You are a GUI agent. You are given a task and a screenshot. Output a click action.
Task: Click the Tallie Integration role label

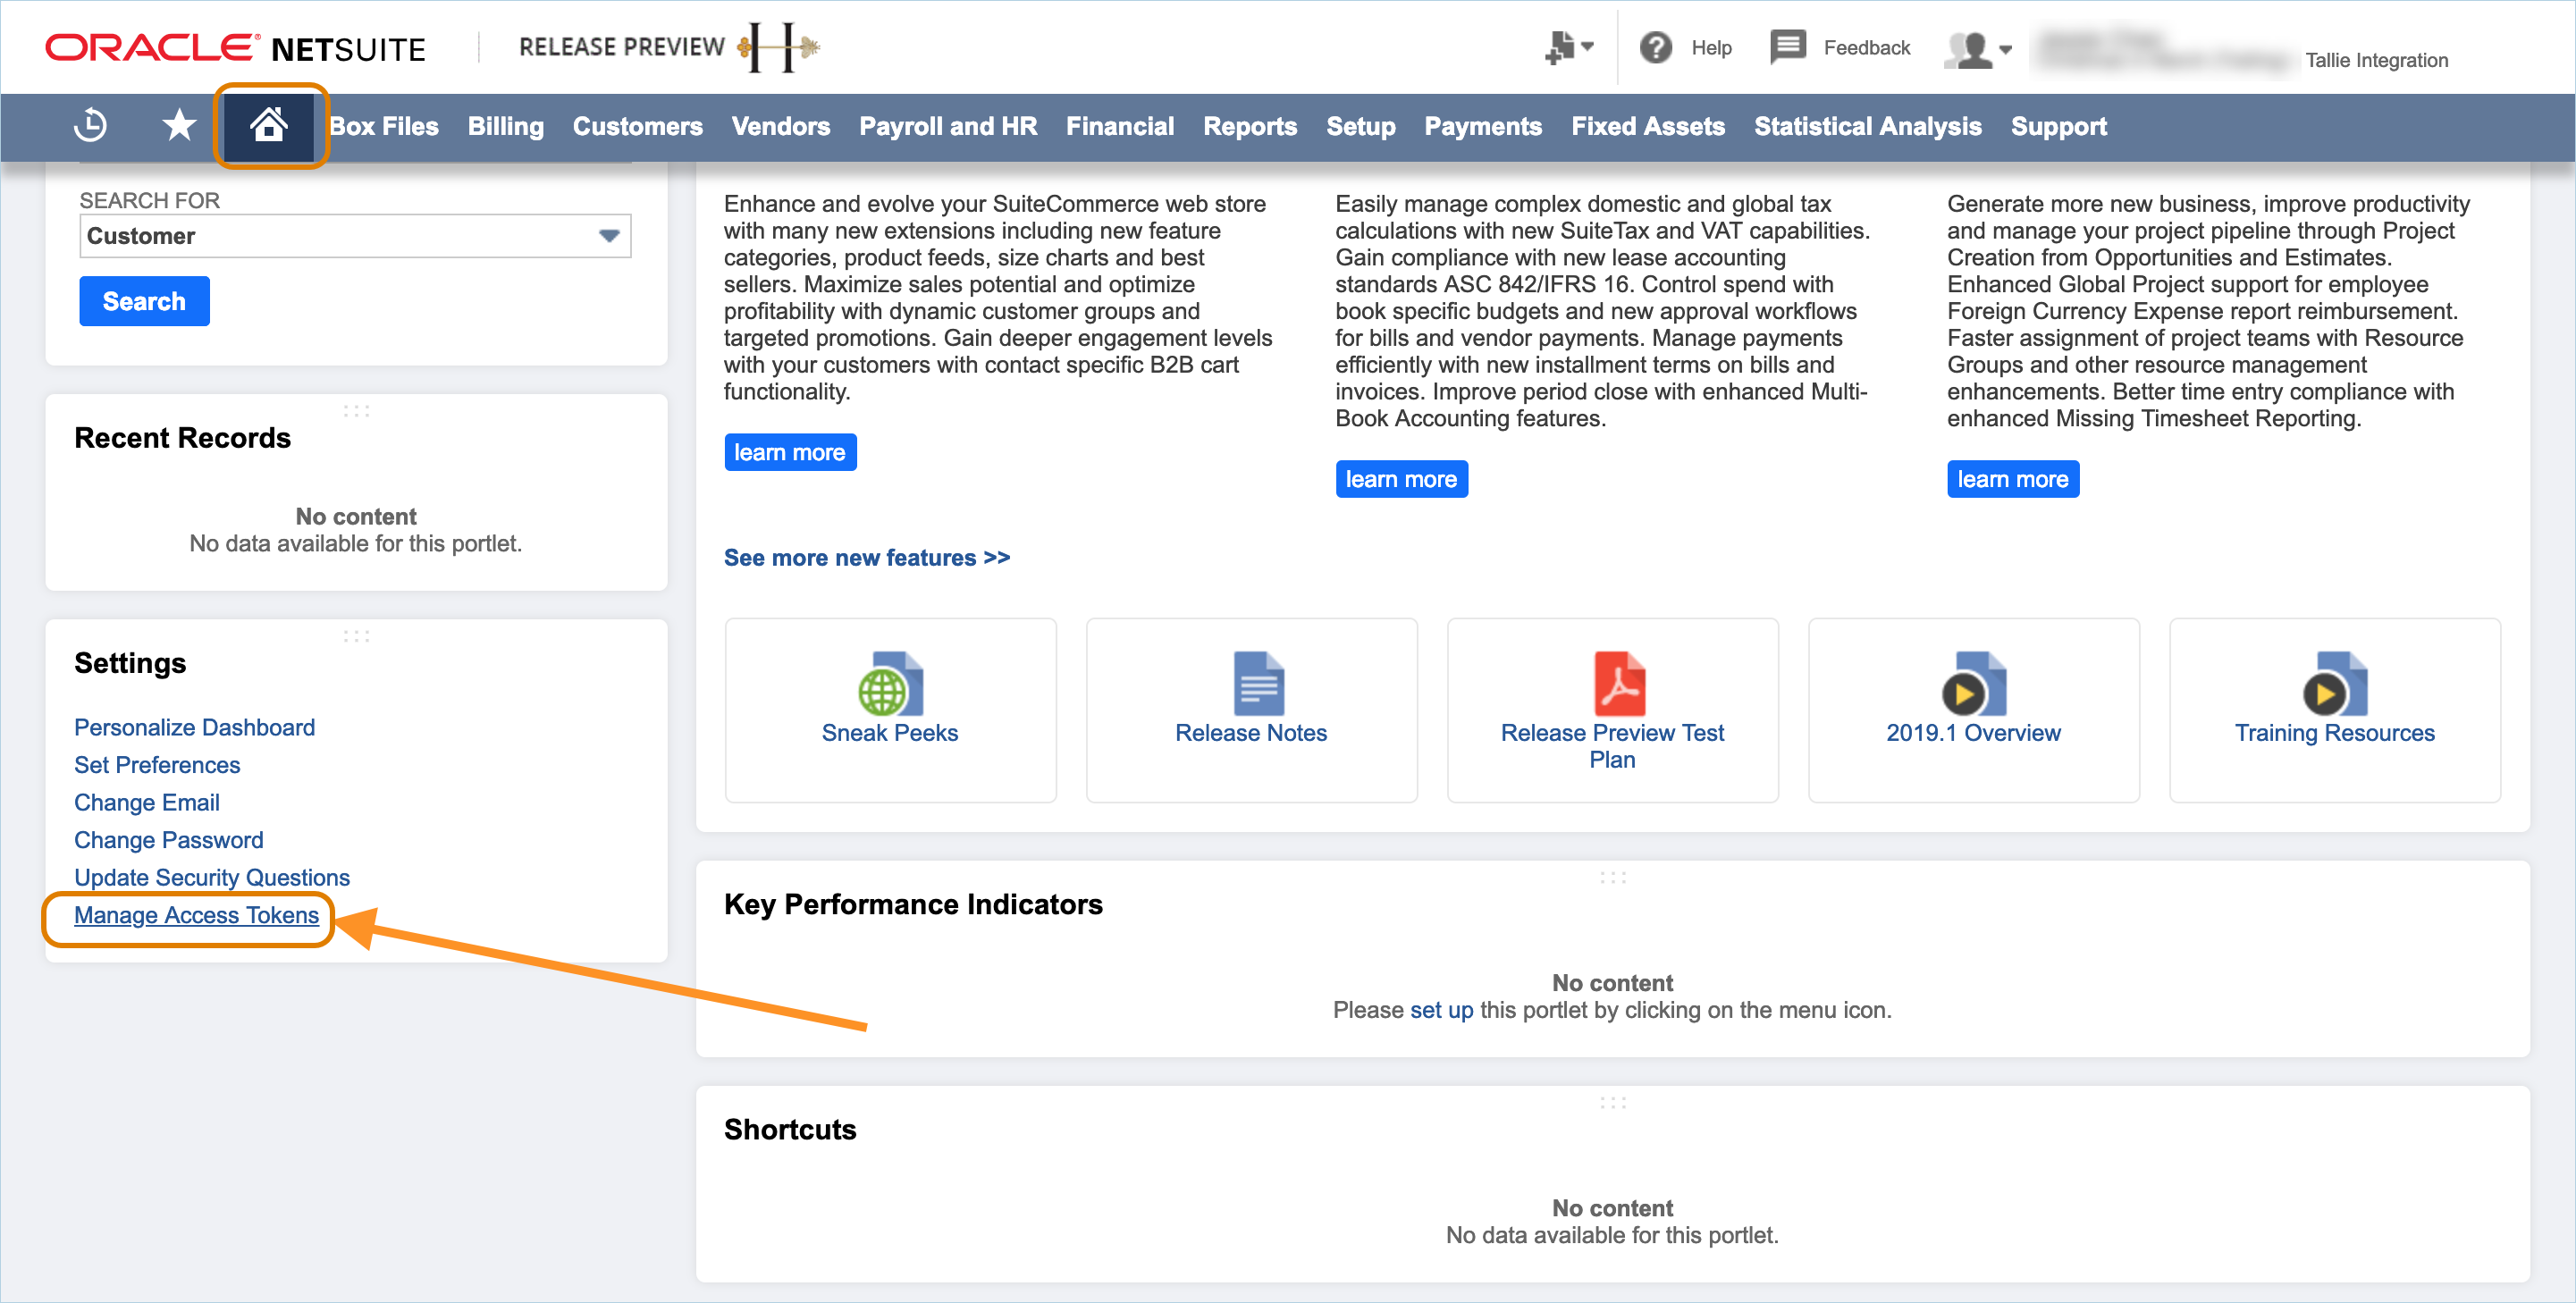click(2376, 60)
